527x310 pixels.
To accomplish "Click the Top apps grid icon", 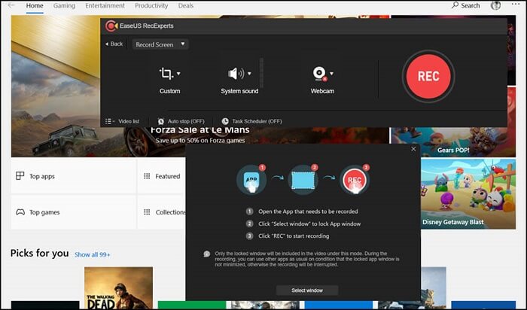I will pos(20,175).
